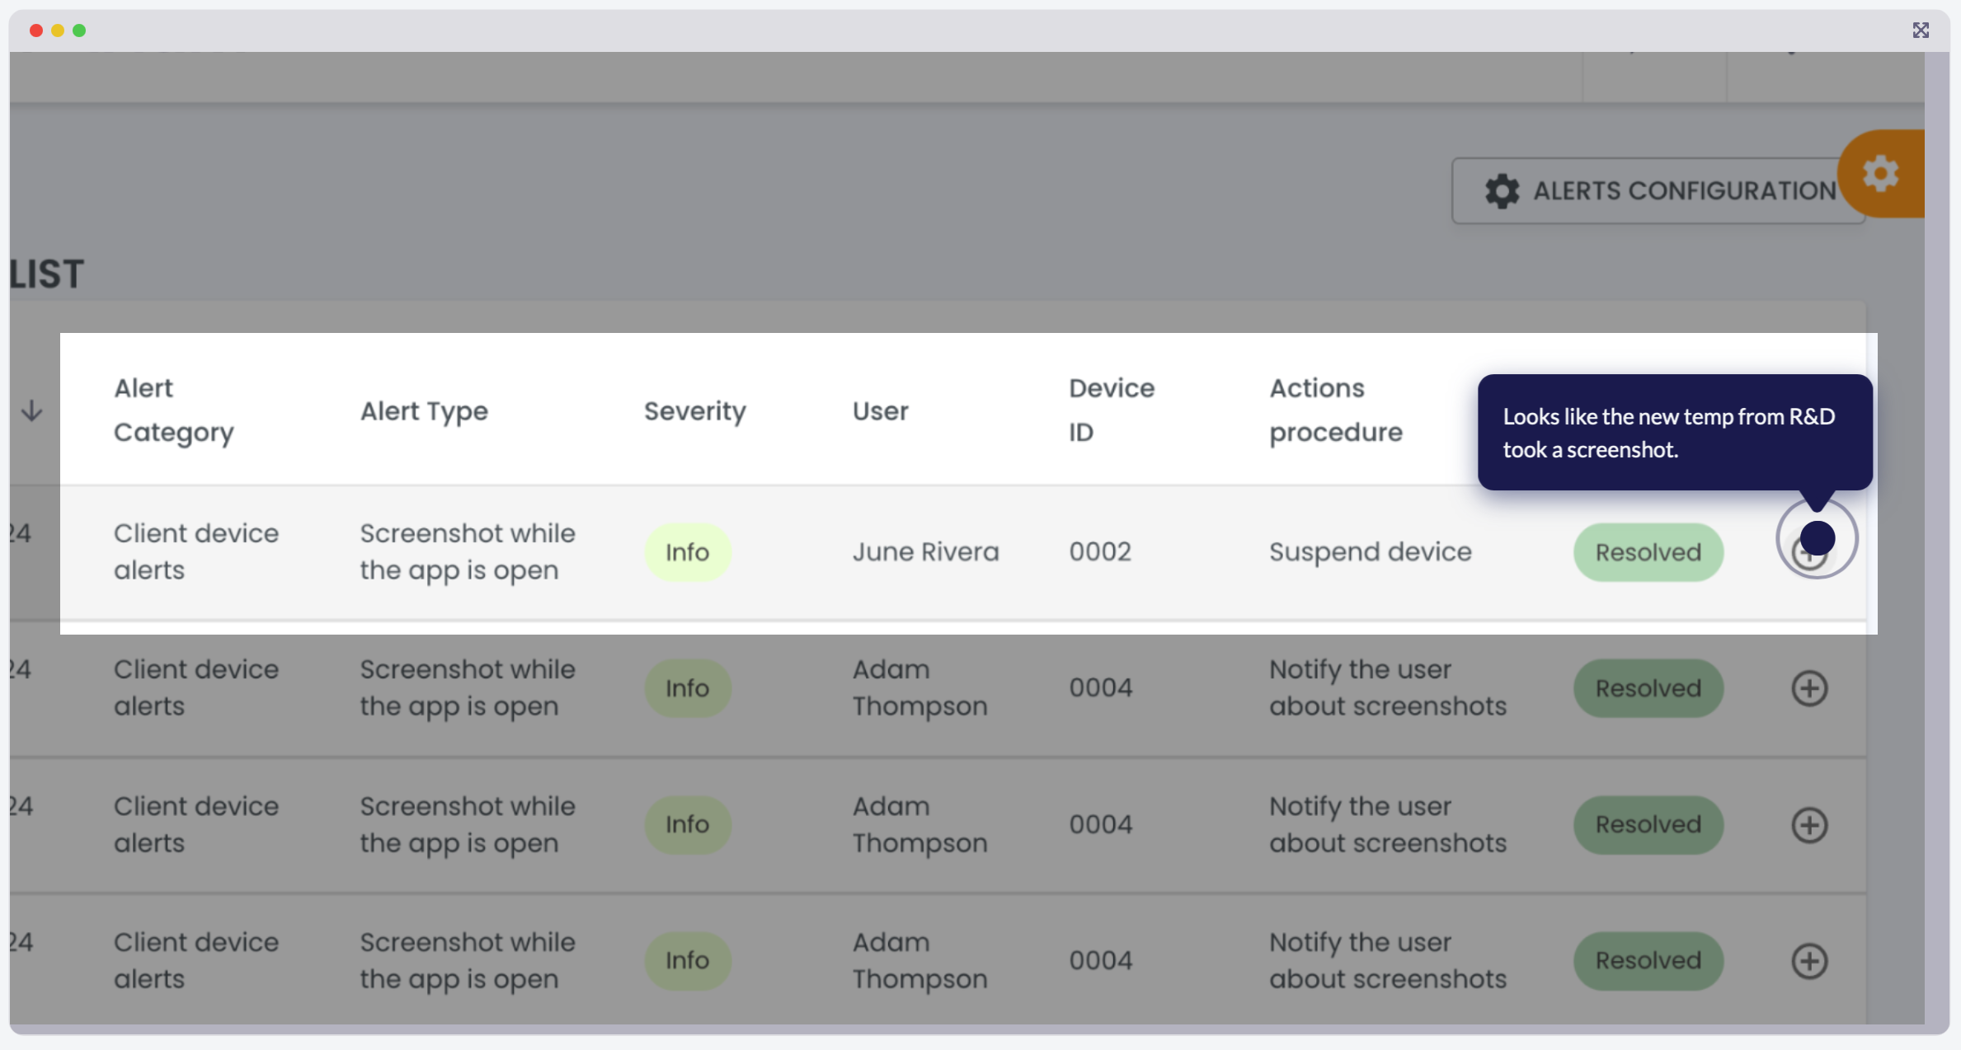Image resolution: width=1961 pixels, height=1050 pixels.
Task: Click the tooltip about R&D temp screenshot
Action: click(1675, 433)
